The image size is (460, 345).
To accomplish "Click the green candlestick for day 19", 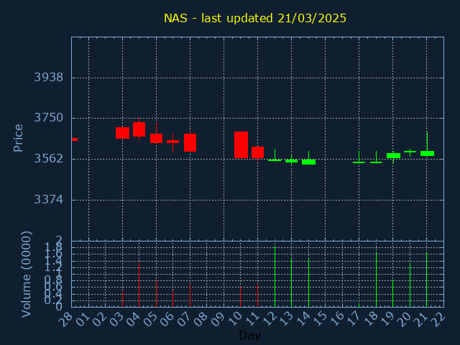I will pos(393,156).
